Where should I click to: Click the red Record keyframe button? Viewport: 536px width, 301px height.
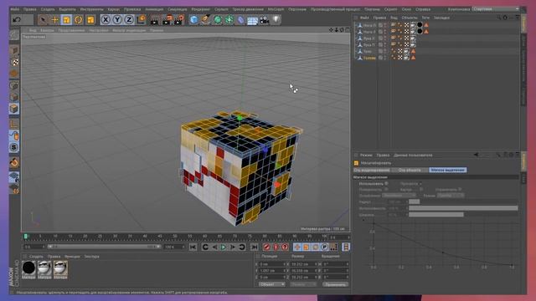click(x=266, y=247)
